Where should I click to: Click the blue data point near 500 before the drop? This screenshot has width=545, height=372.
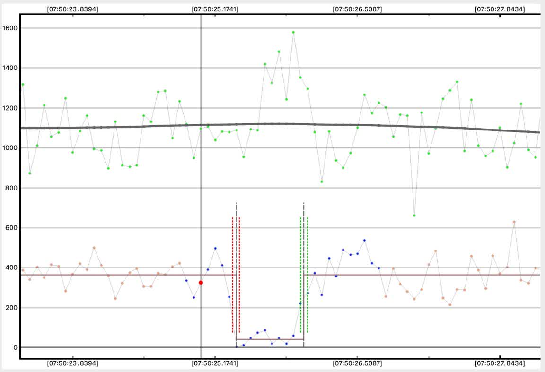click(215, 248)
